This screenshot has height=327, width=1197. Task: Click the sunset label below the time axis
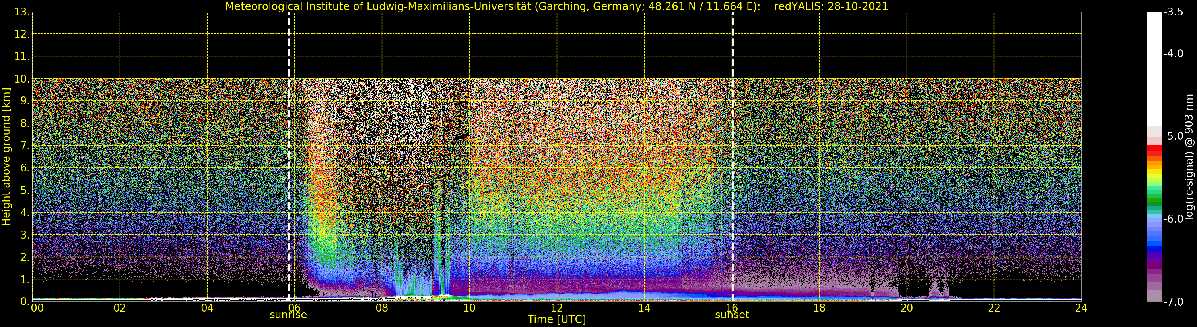(x=732, y=315)
